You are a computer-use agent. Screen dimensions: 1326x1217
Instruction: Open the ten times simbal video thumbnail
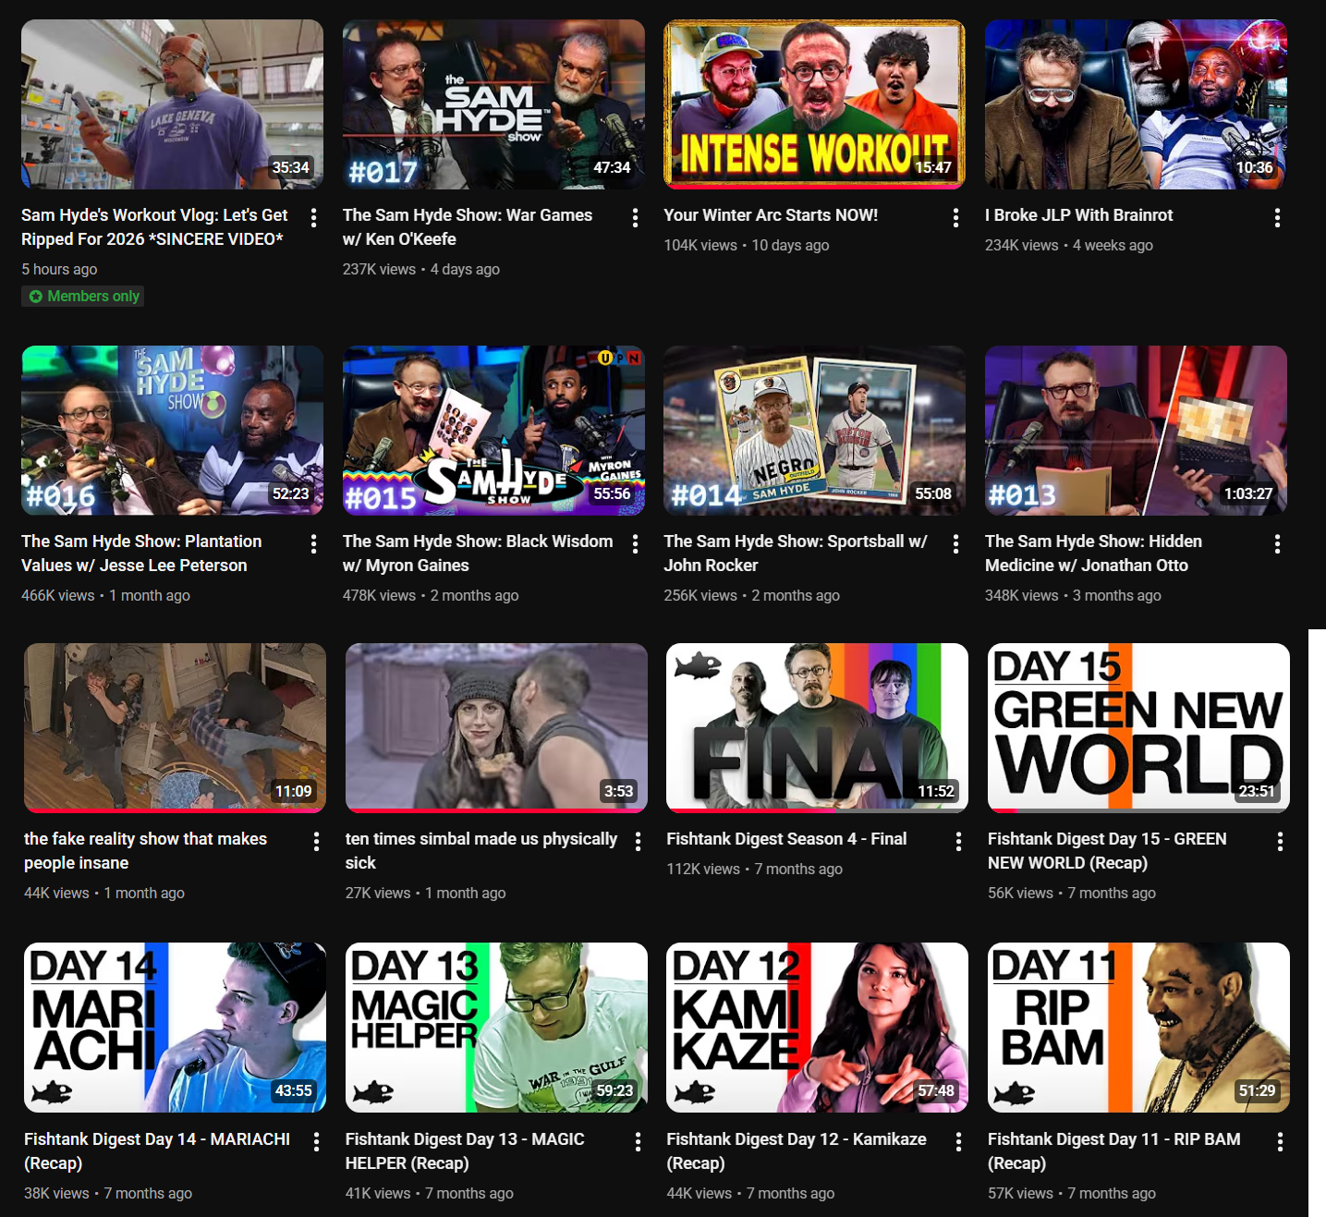tap(496, 728)
